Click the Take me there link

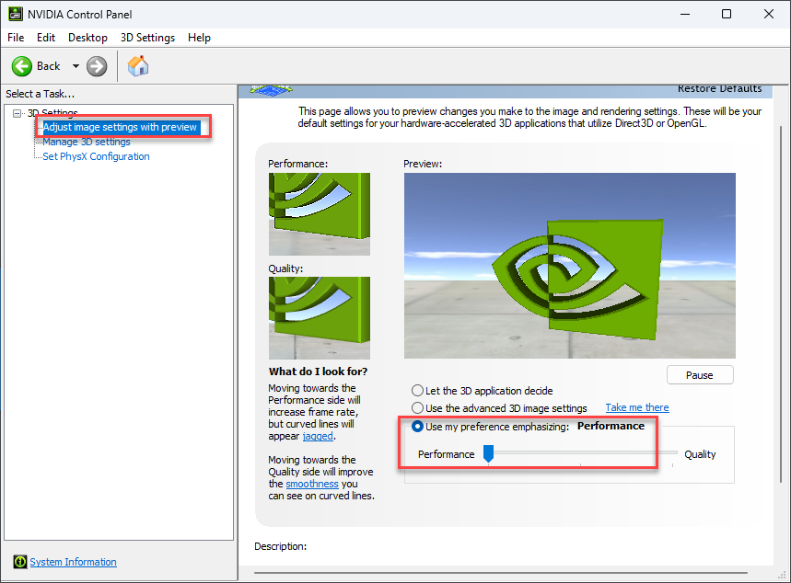(637, 407)
